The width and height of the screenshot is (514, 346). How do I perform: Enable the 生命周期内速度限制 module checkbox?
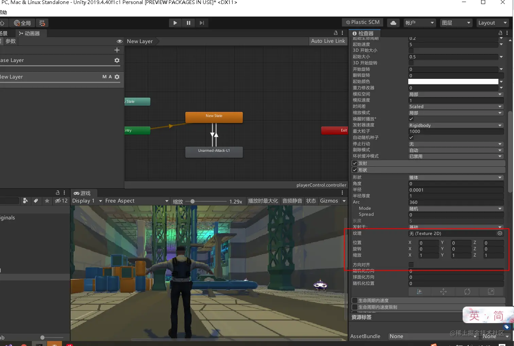(x=355, y=307)
